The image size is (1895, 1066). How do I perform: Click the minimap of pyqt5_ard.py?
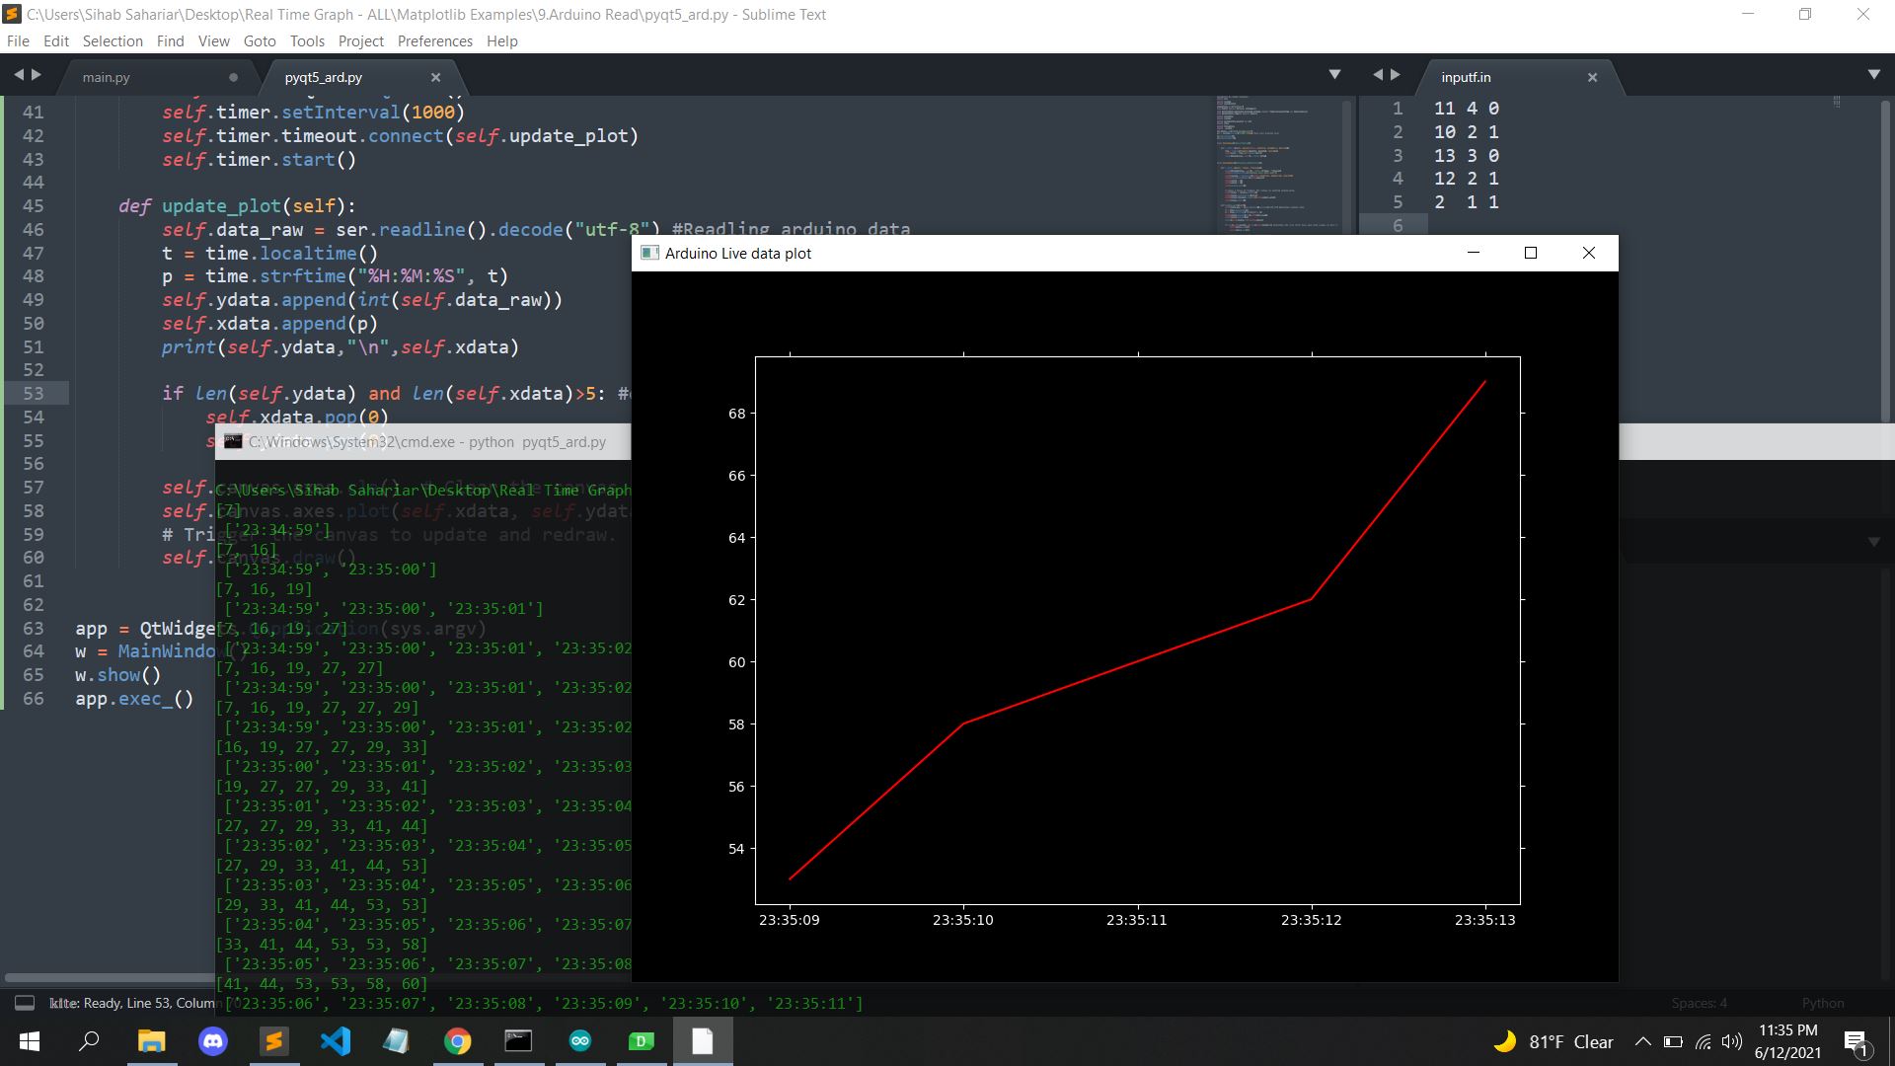(1278, 163)
